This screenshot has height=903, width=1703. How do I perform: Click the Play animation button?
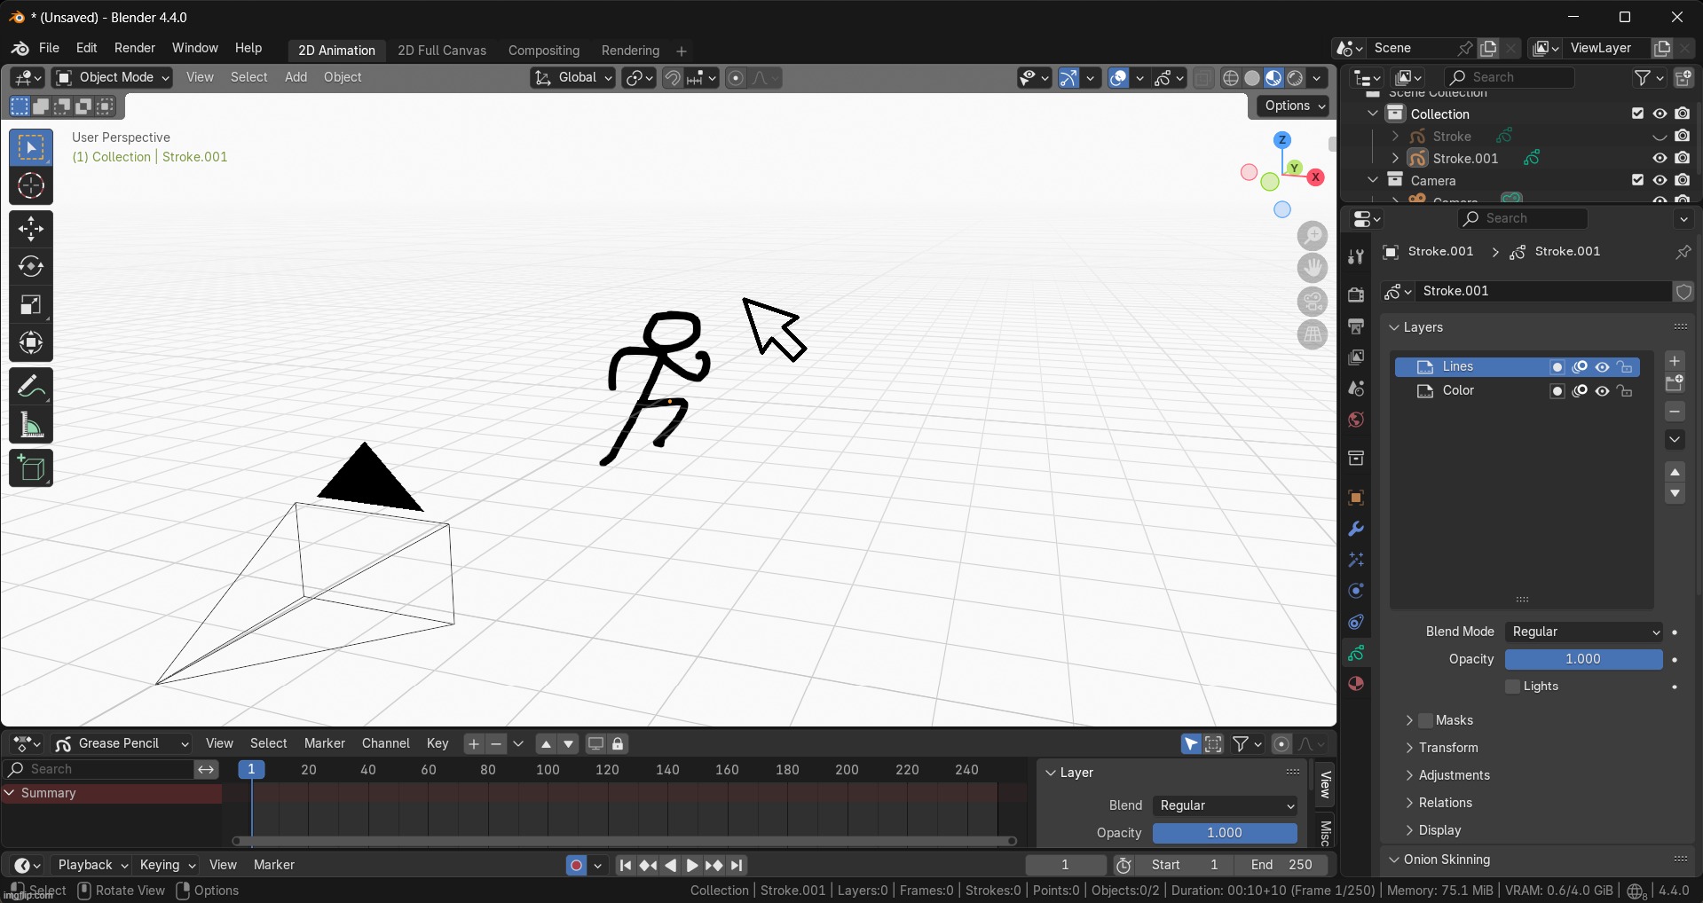tap(692, 865)
